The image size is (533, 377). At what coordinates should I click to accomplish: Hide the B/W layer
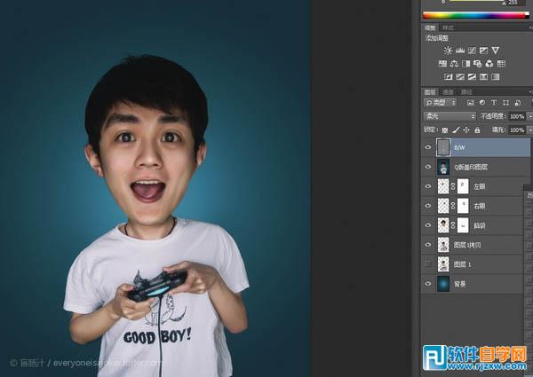[x=428, y=147]
